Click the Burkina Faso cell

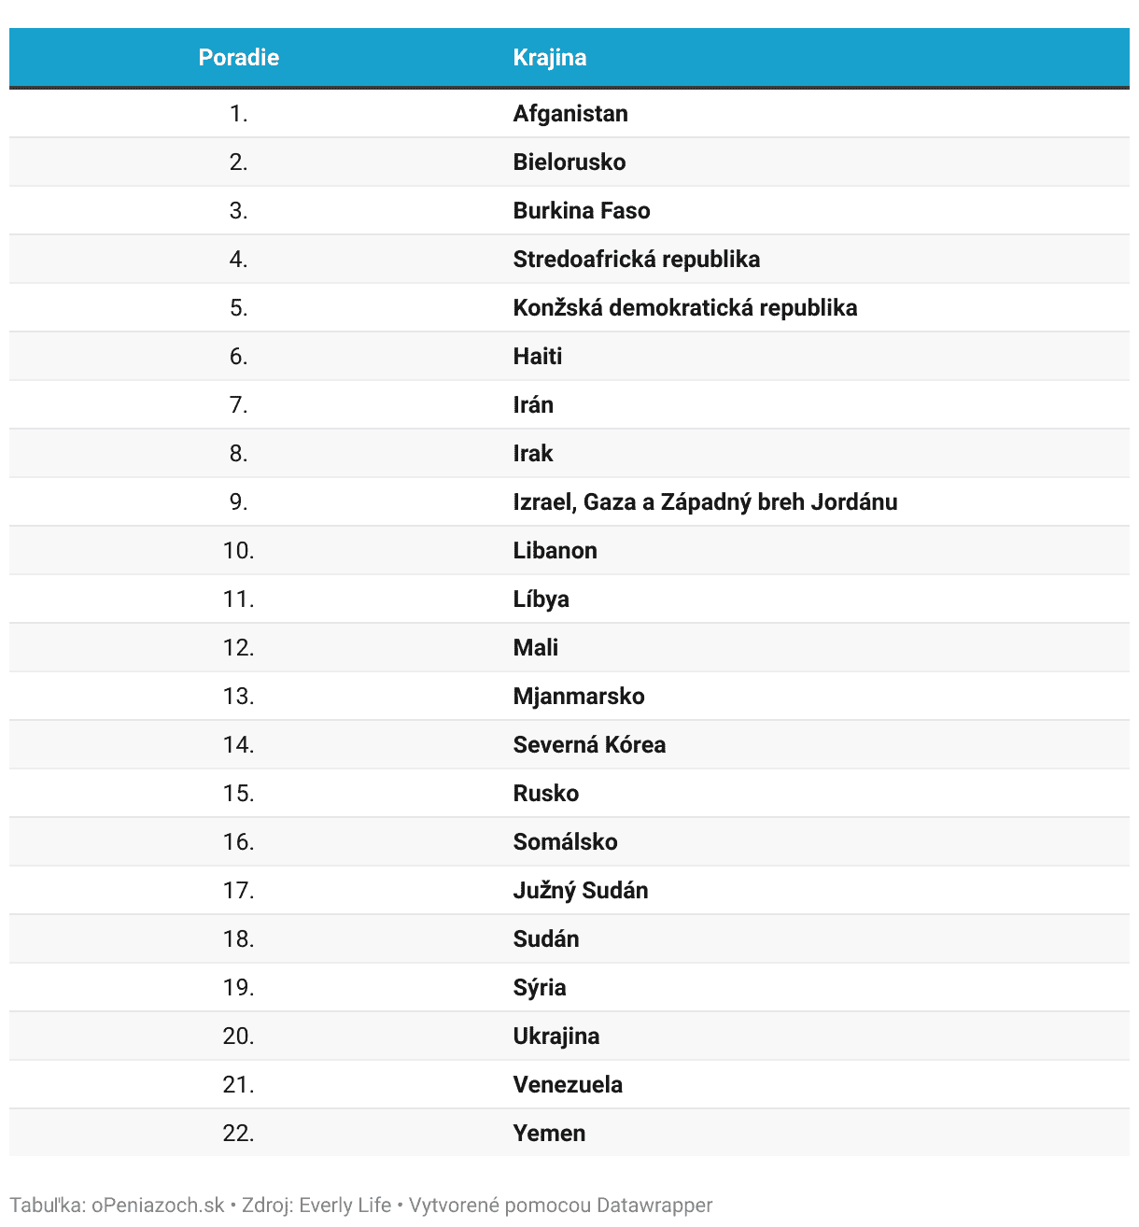[x=582, y=211]
